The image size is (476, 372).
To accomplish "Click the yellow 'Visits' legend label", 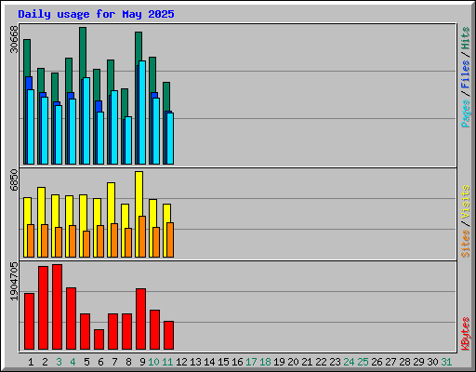I will (x=466, y=203).
